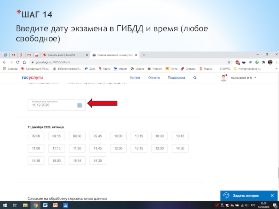Viewport: 279px width, 209px height.
Task: Close the Задать вопрос chat widget
Action: [272, 195]
